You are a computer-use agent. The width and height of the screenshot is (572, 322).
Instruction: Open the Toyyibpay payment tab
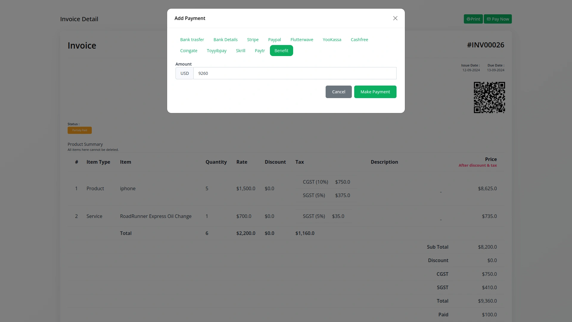217,51
